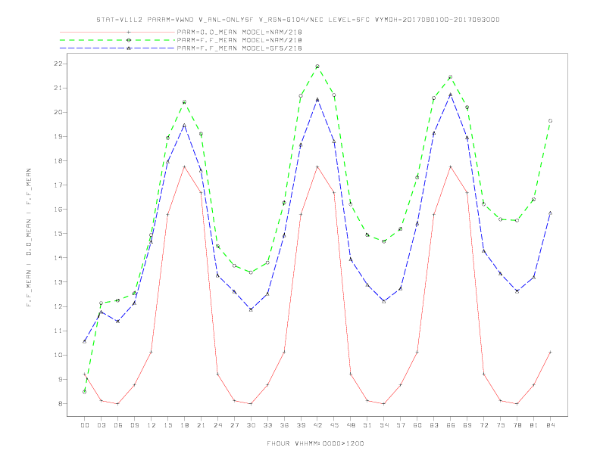Click the x-axis tick label 12
This screenshot has height=463, width=600.
pos(152,425)
